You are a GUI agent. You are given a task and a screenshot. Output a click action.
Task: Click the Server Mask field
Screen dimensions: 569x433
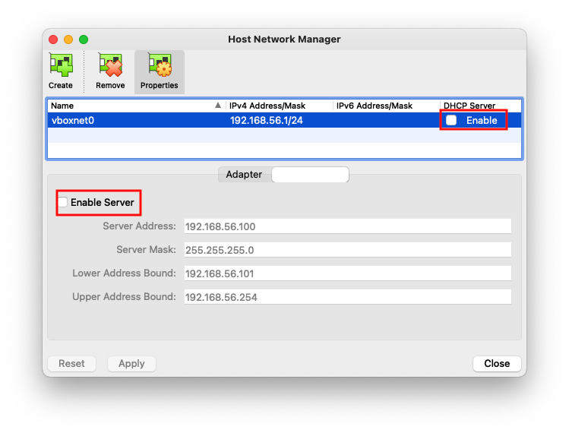click(x=348, y=250)
